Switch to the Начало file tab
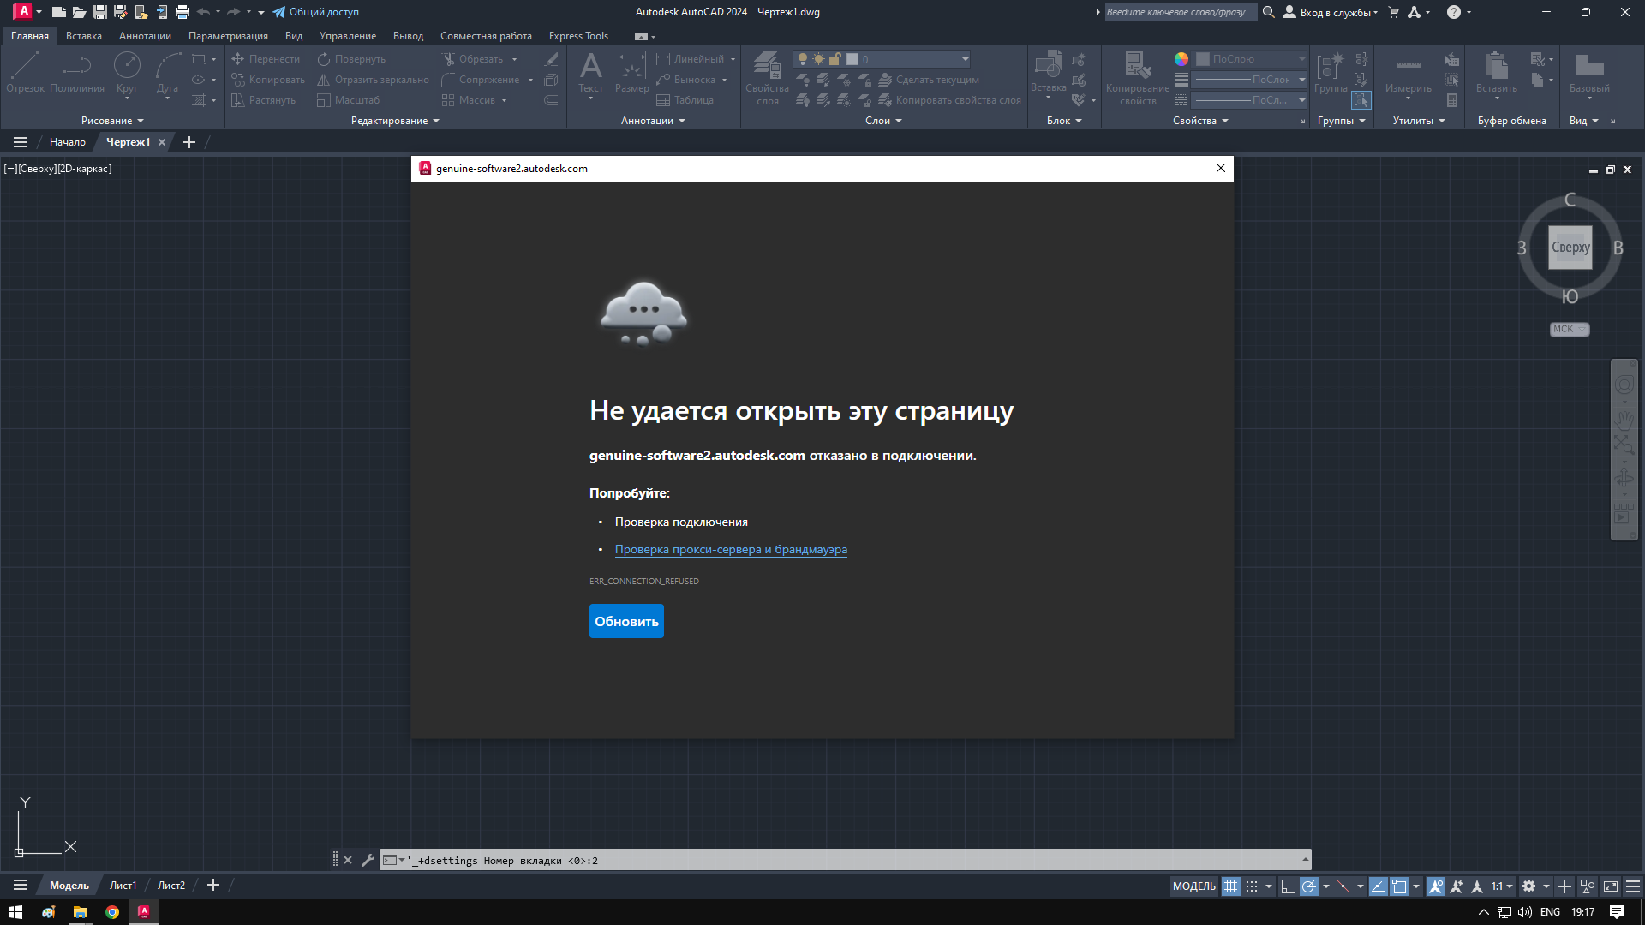 coord(68,142)
